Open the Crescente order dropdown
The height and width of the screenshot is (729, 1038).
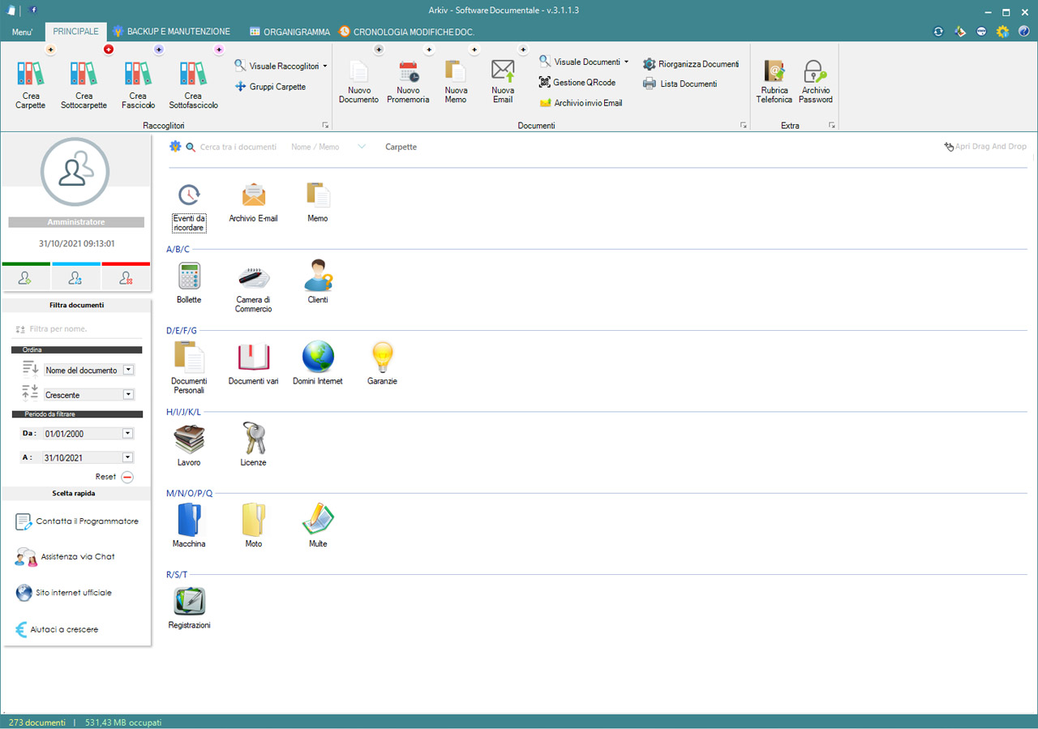[x=128, y=395]
